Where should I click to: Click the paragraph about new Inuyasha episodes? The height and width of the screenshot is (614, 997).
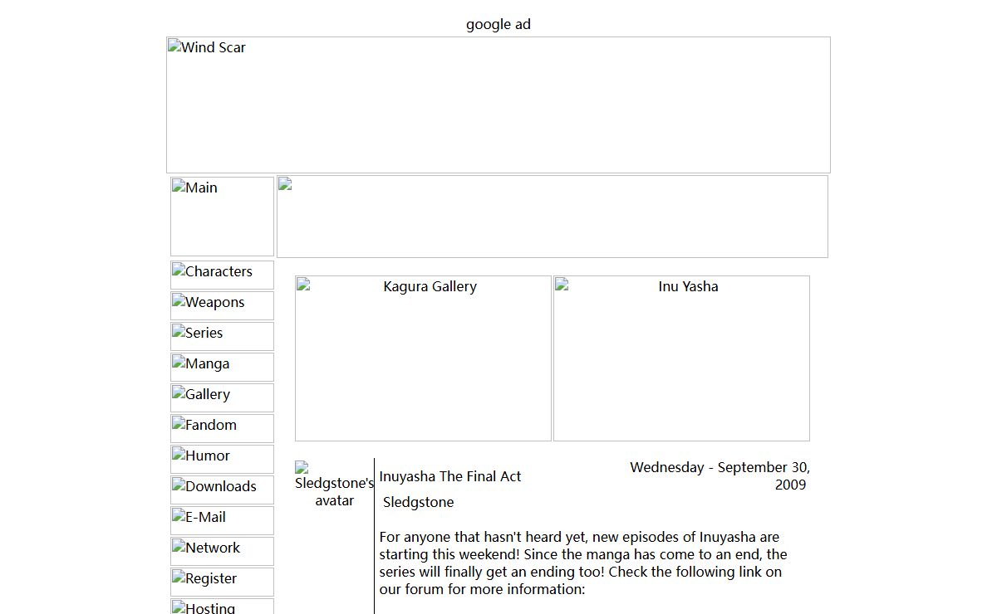pyautogui.click(x=583, y=563)
